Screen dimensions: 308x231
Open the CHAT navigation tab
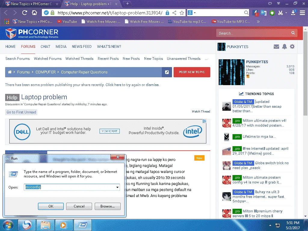tap(45, 47)
